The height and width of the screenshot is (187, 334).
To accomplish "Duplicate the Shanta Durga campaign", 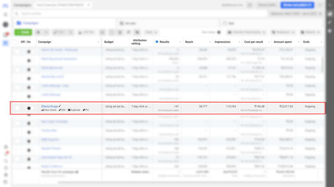I will pyautogui.click(x=74, y=110).
